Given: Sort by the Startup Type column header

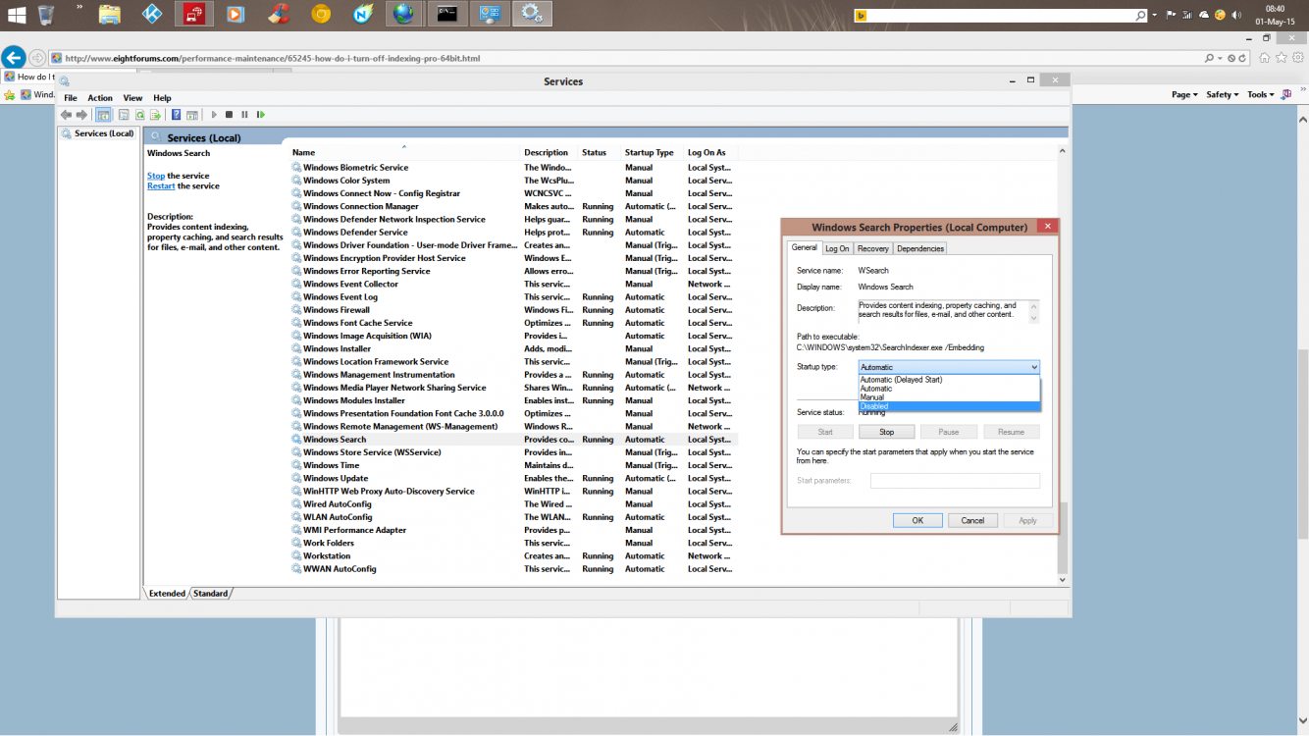Looking at the screenshot, I should tap(653, 152).
